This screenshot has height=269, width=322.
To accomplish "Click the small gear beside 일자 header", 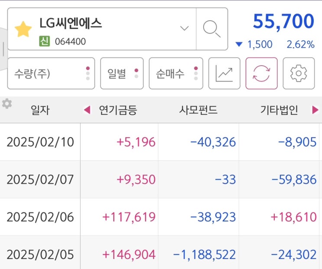I will coord(7,104).
